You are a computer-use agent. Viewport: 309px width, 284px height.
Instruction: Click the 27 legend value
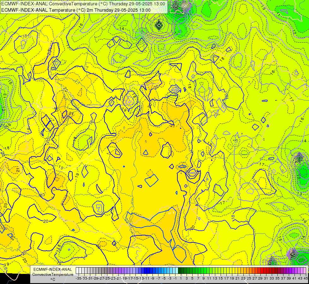click(x=255, y=278)
